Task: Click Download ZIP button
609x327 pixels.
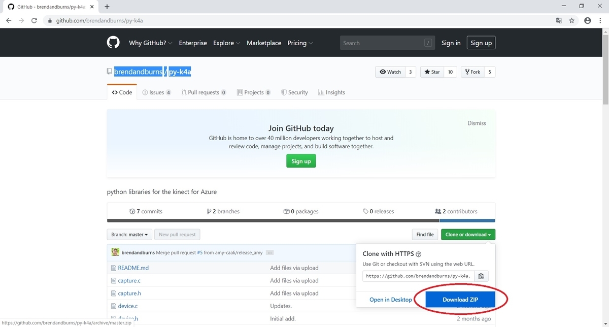Action: coord(461,300)
